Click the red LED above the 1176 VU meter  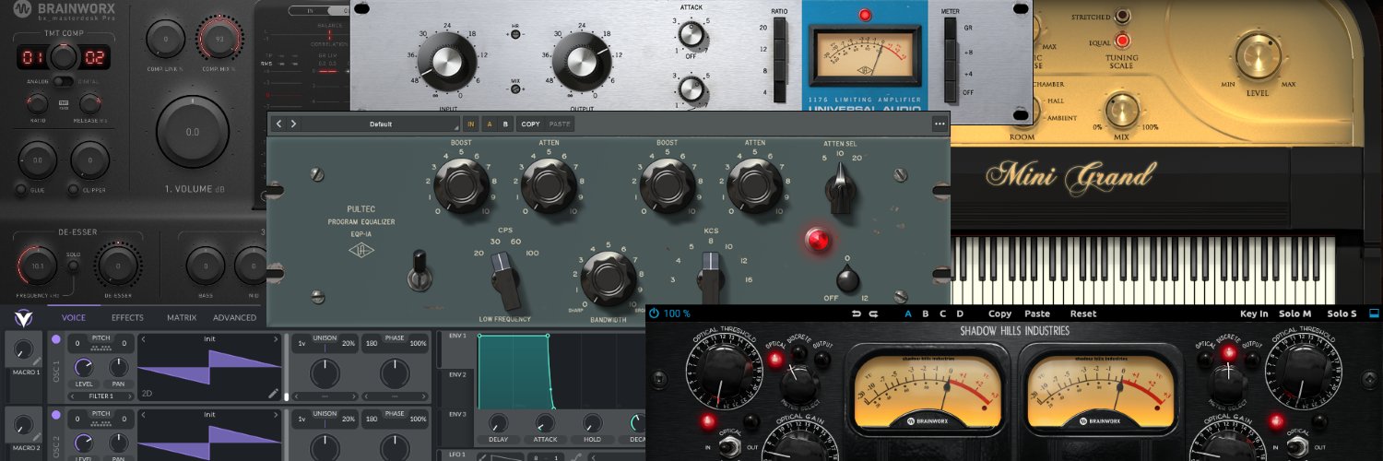click(864, 15)
